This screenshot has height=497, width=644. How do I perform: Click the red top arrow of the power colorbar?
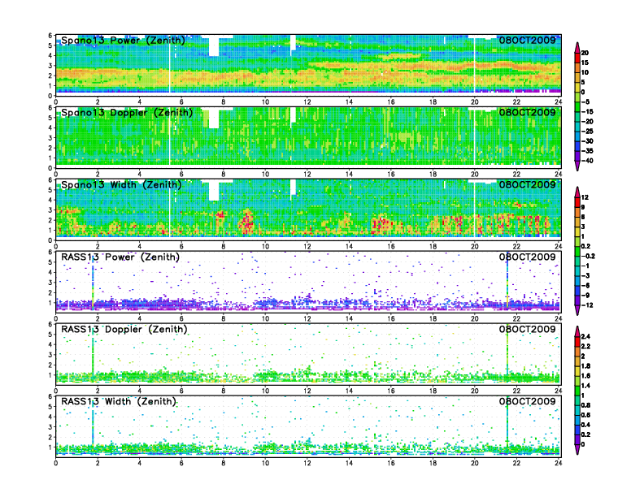(577, 47)
